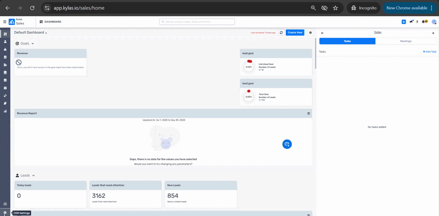Screen dimensions: 439x216
Task: Open Contacts badge icon in sidebar
Action: [x=5, y=57]
